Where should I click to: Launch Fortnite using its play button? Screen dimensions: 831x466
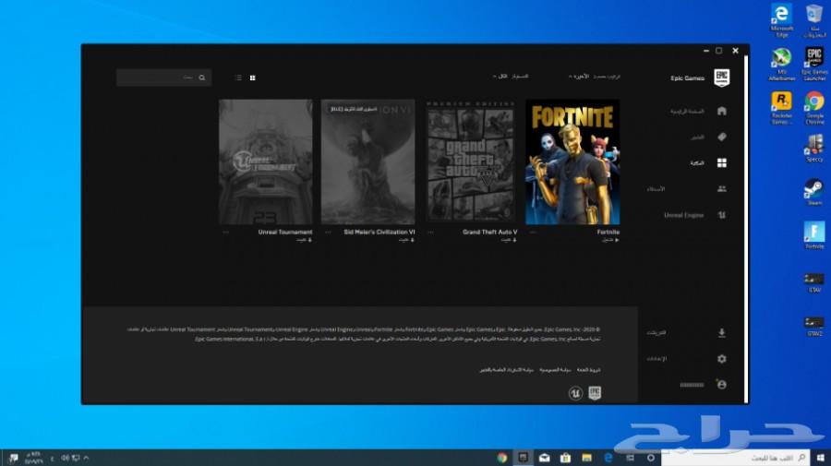[610, 240]
